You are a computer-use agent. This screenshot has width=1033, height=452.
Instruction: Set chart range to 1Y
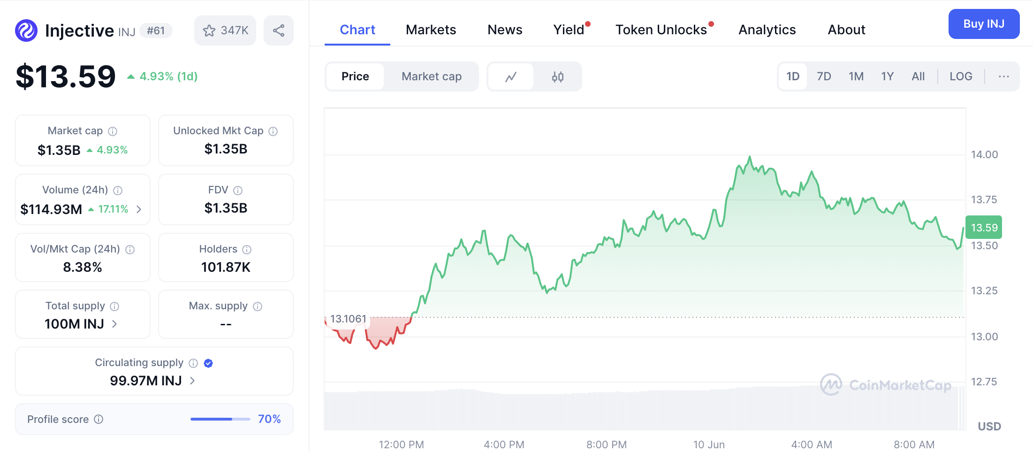pyautogui.click(x=887, y=77)
